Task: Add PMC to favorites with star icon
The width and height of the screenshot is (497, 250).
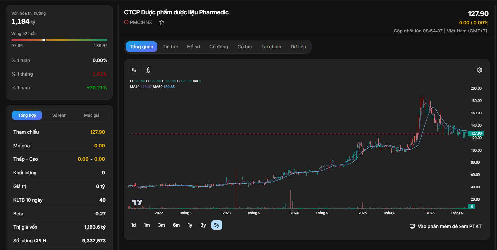Action: pos(162,22)
